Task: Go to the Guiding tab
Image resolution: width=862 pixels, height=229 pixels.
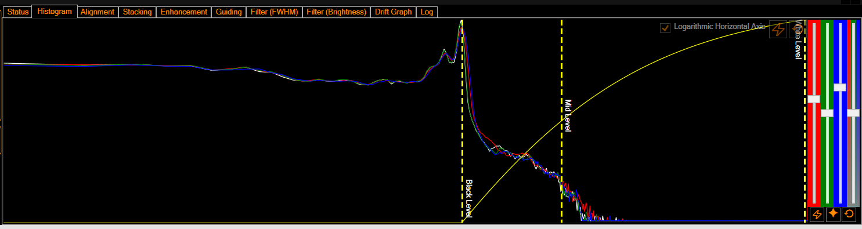Action: tap(229, 12)
